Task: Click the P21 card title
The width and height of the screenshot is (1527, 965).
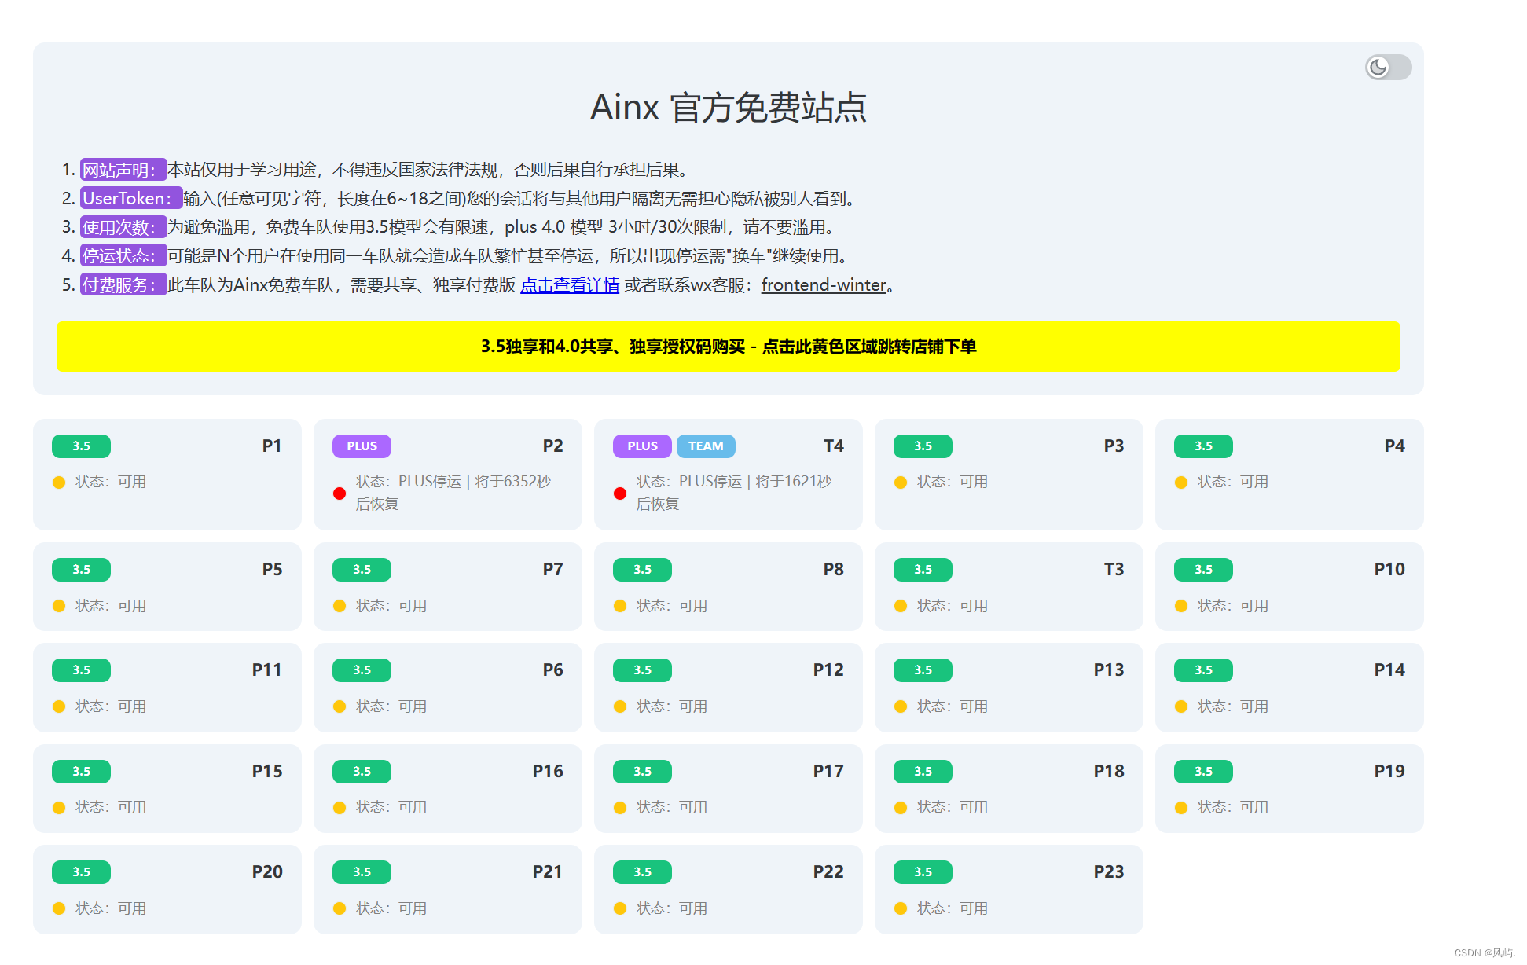Action: (x=548, y=872)
